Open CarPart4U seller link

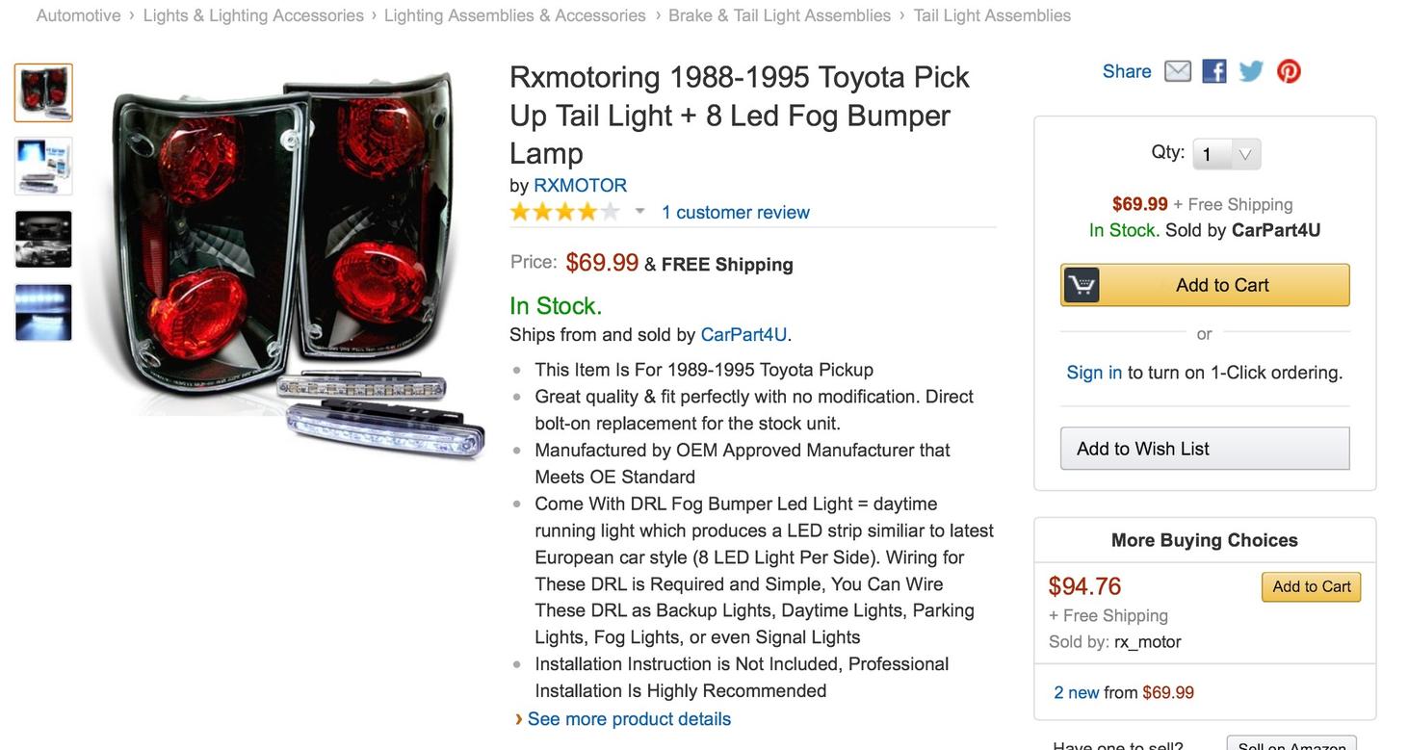(x=743, y=334)
